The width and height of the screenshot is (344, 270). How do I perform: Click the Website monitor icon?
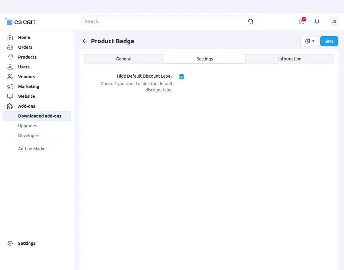(x=10, y=96)
